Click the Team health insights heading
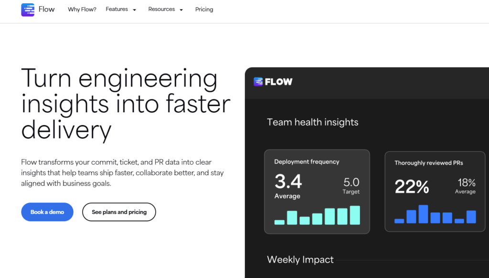 [312, 122]
